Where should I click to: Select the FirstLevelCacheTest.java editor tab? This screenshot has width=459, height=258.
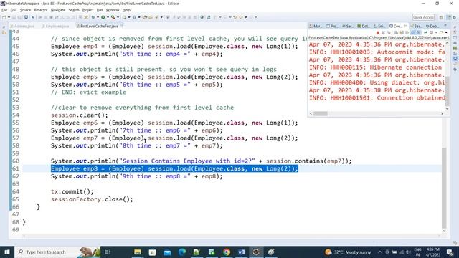point(99,26)
